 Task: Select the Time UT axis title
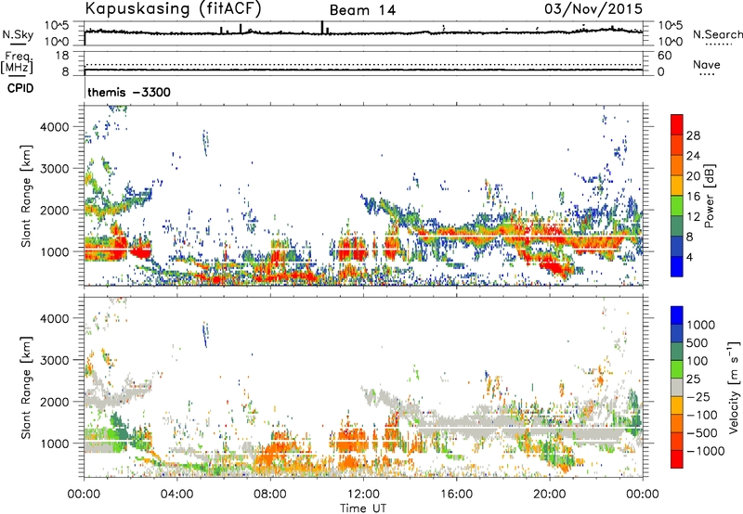coord(363,508)
